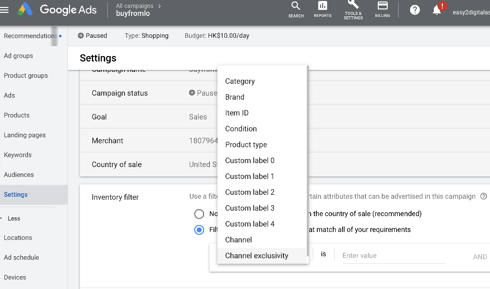Viewport: 490px width, 289px height.
Task: Click the Enter value input field
Action: 393,256
